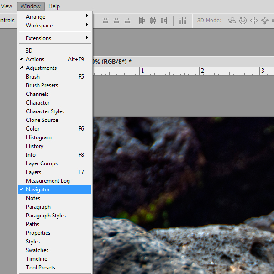Image resolution: width=274 pixels, height=274 pixels.
Task: Click the distribute horizontal centers icon
Action: tap(153, 21)
